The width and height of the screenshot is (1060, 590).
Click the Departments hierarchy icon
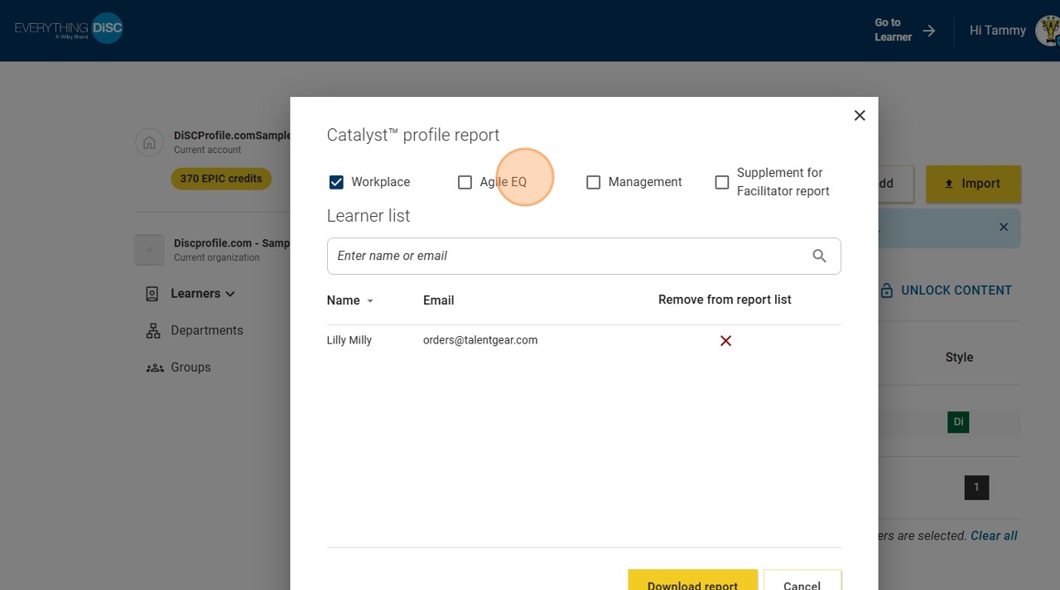153,331
